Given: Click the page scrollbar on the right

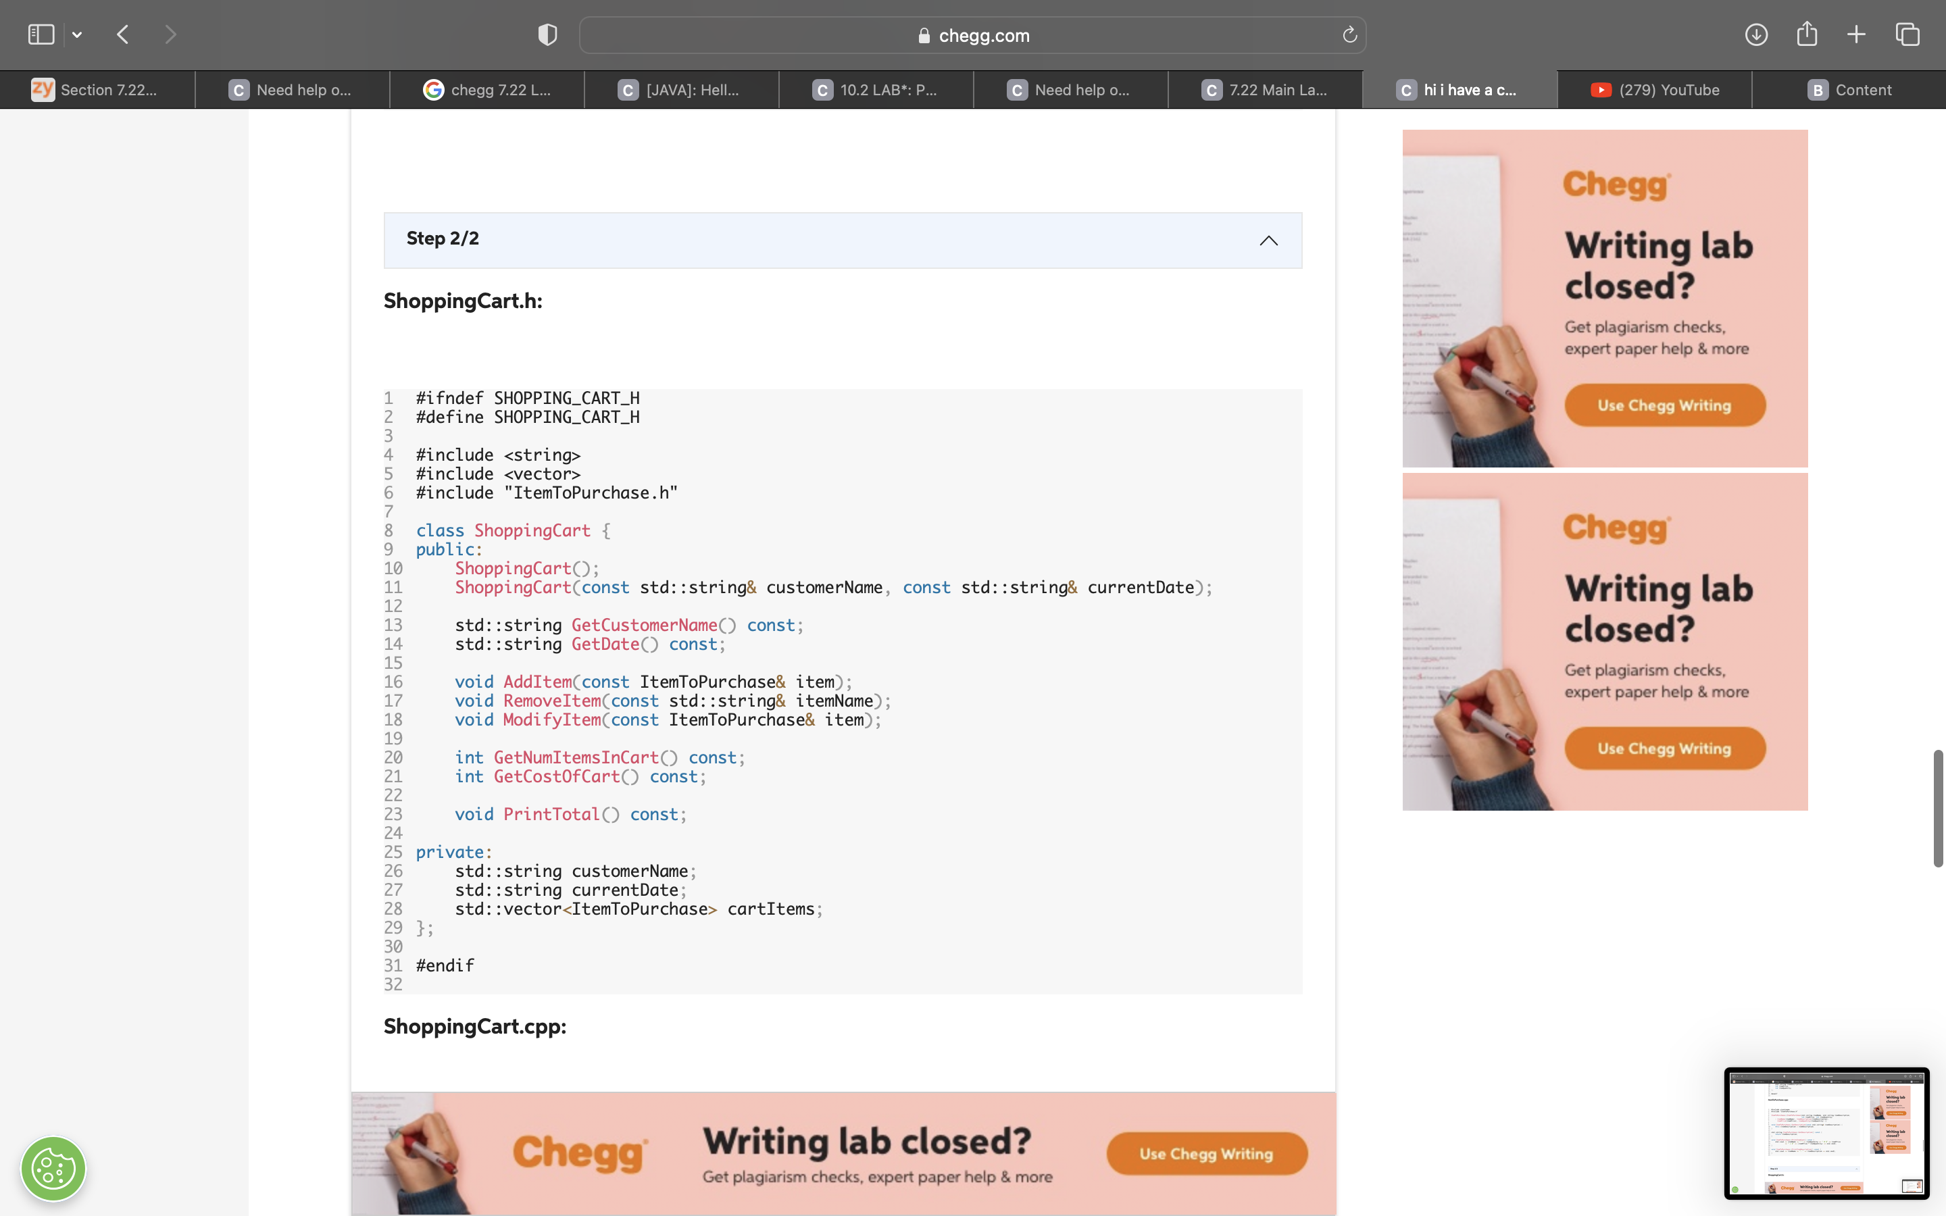Looking at the screenshot, I should coord(1938,808).
